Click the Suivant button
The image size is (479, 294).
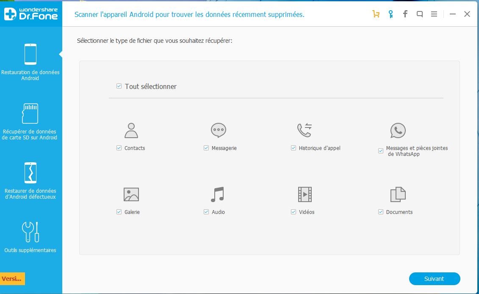coord(435,279)
